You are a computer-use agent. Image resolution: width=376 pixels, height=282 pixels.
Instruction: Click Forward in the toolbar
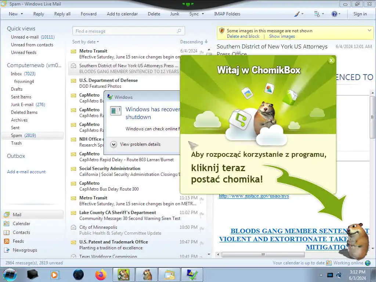point(88,14)
